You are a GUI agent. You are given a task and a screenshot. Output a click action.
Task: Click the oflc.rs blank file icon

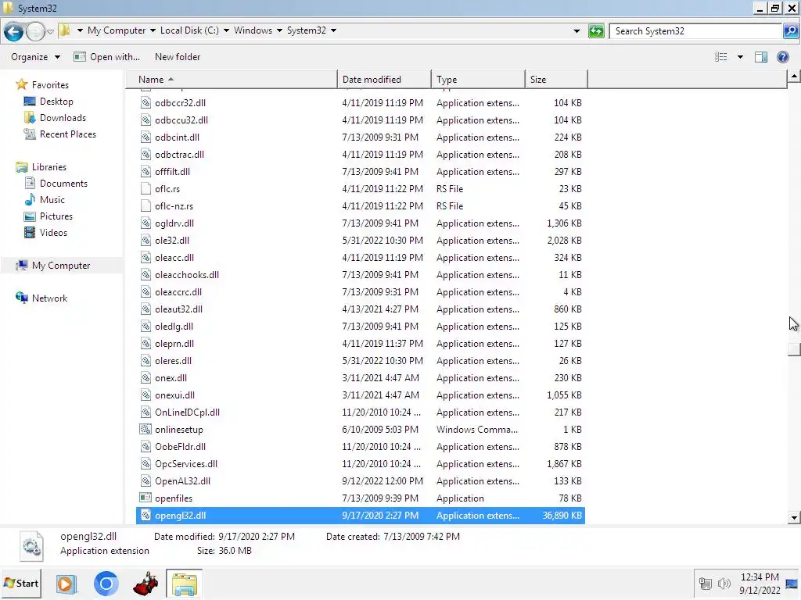click(145, 189)
